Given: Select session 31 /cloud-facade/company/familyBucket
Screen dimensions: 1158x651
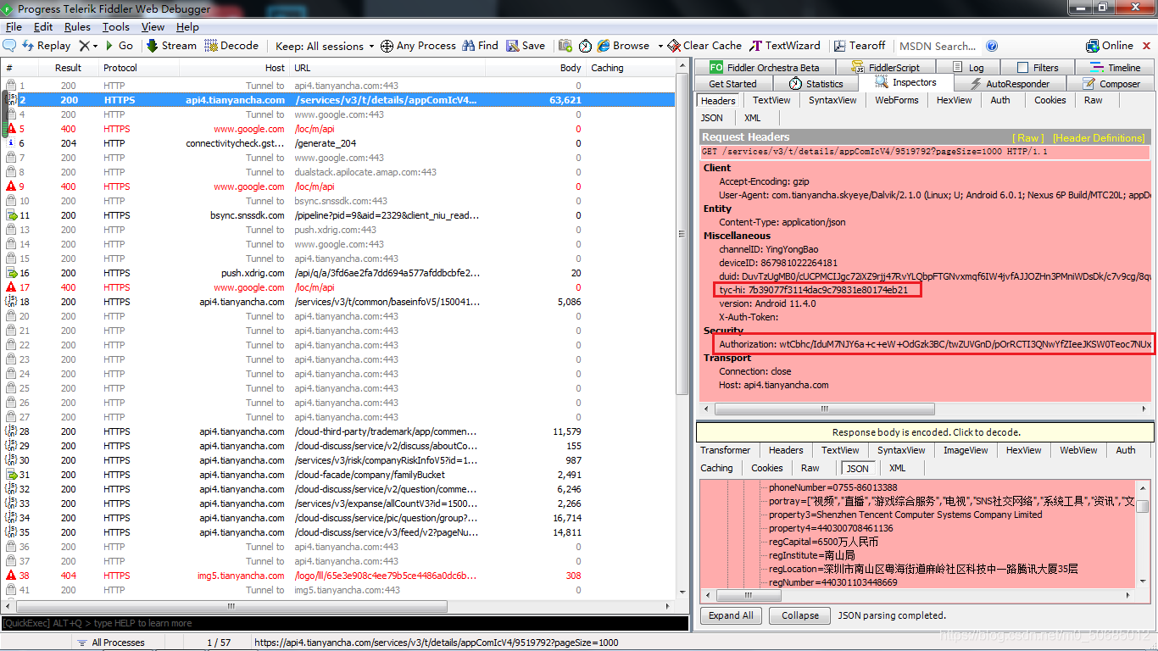Looking at the screenshot, I should [339, 475].
